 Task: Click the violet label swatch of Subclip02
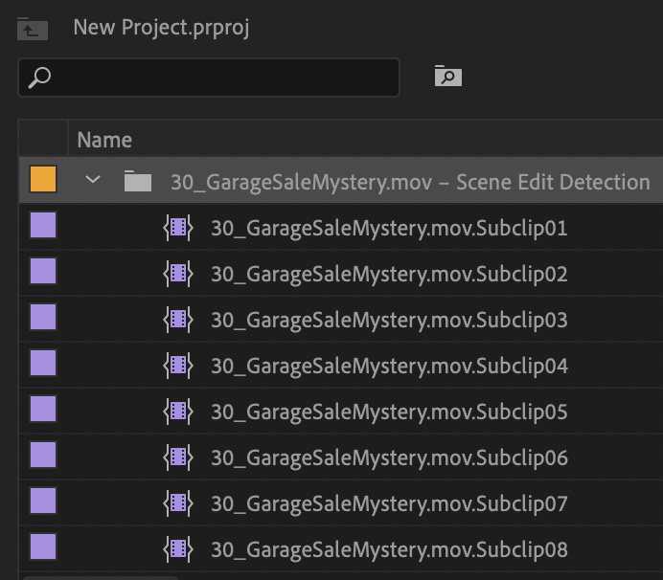point(43,271)
